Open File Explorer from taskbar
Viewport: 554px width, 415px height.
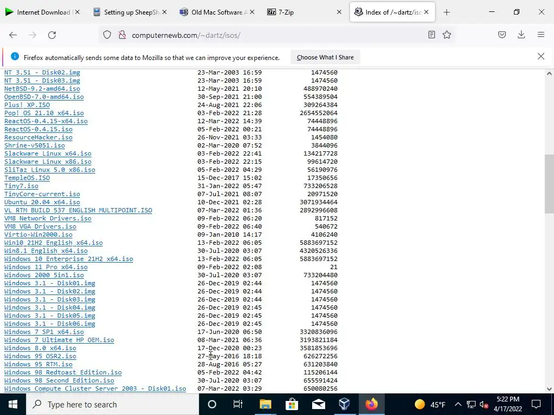[265, 404]
